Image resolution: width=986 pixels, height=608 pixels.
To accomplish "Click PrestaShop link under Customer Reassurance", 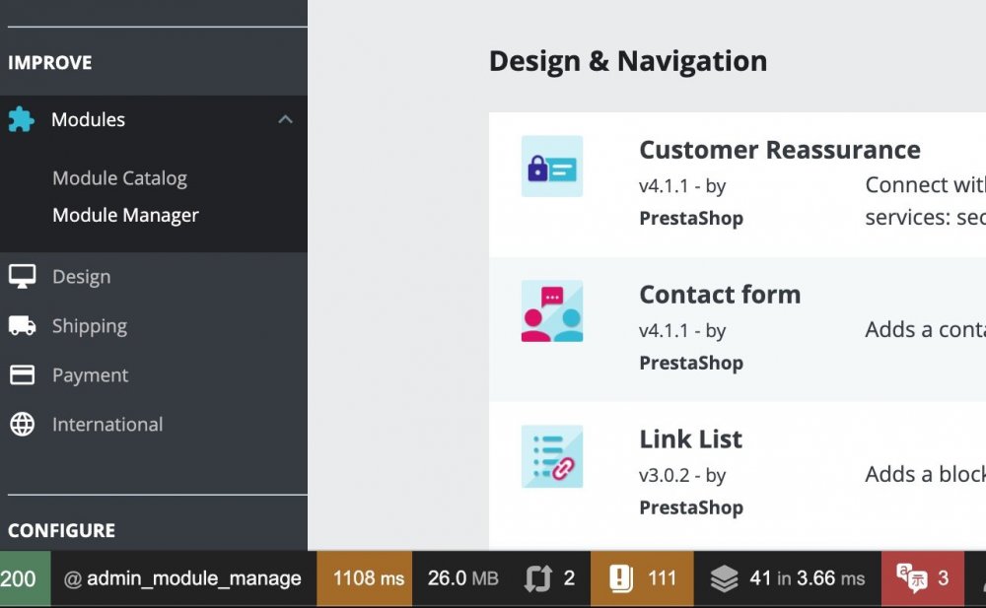I will click(x=690, y=218).
